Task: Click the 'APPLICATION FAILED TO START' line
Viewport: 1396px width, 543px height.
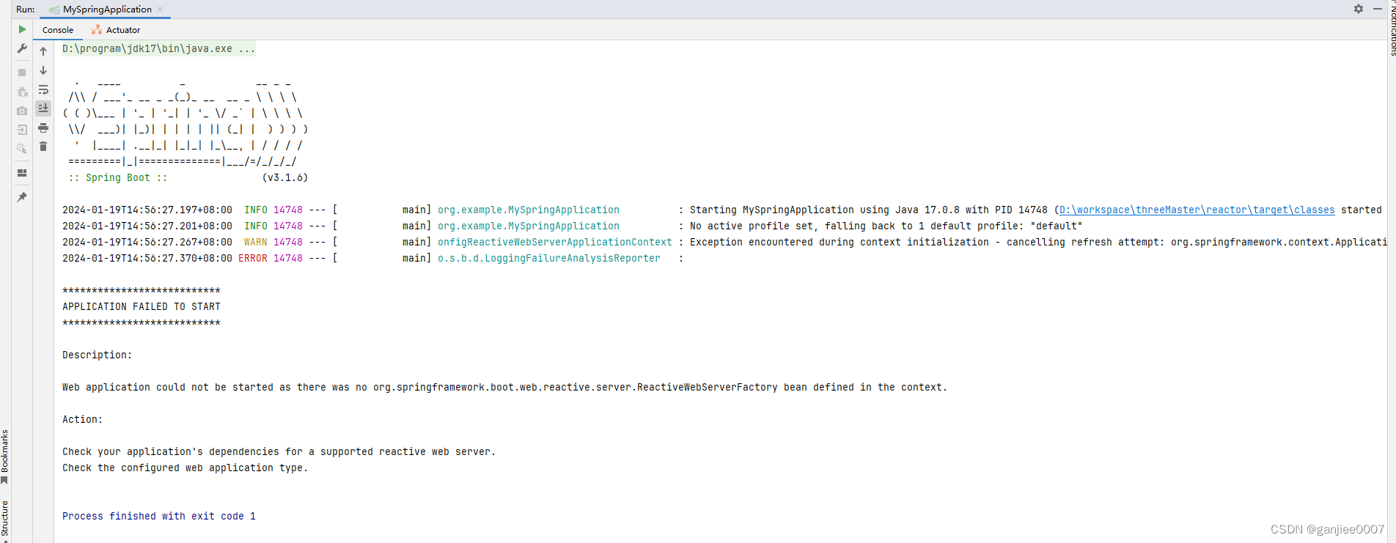Action: [142, 307]
